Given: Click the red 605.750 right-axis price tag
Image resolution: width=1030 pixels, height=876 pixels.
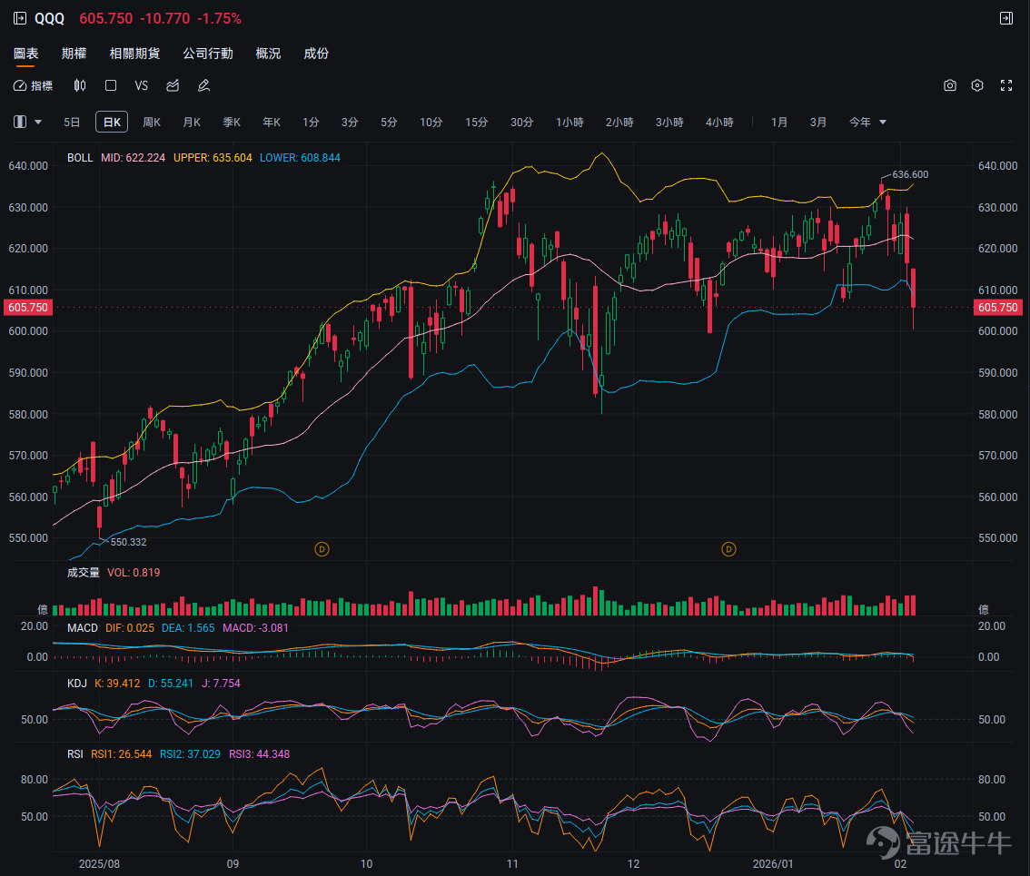Looking at the screenshot, I should [x=998, y=308].
